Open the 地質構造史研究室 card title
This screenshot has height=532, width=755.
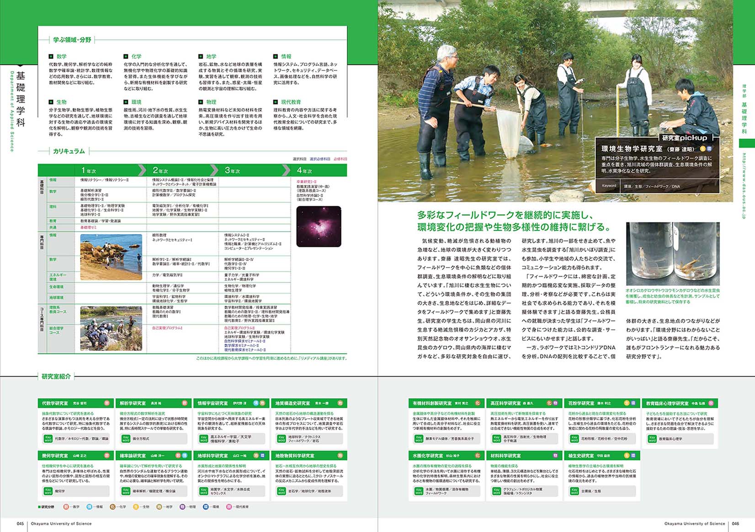click(x=293, y=404)
